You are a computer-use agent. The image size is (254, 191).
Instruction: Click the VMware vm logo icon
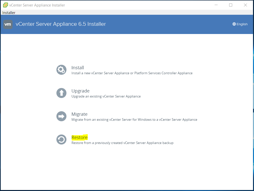8,24
